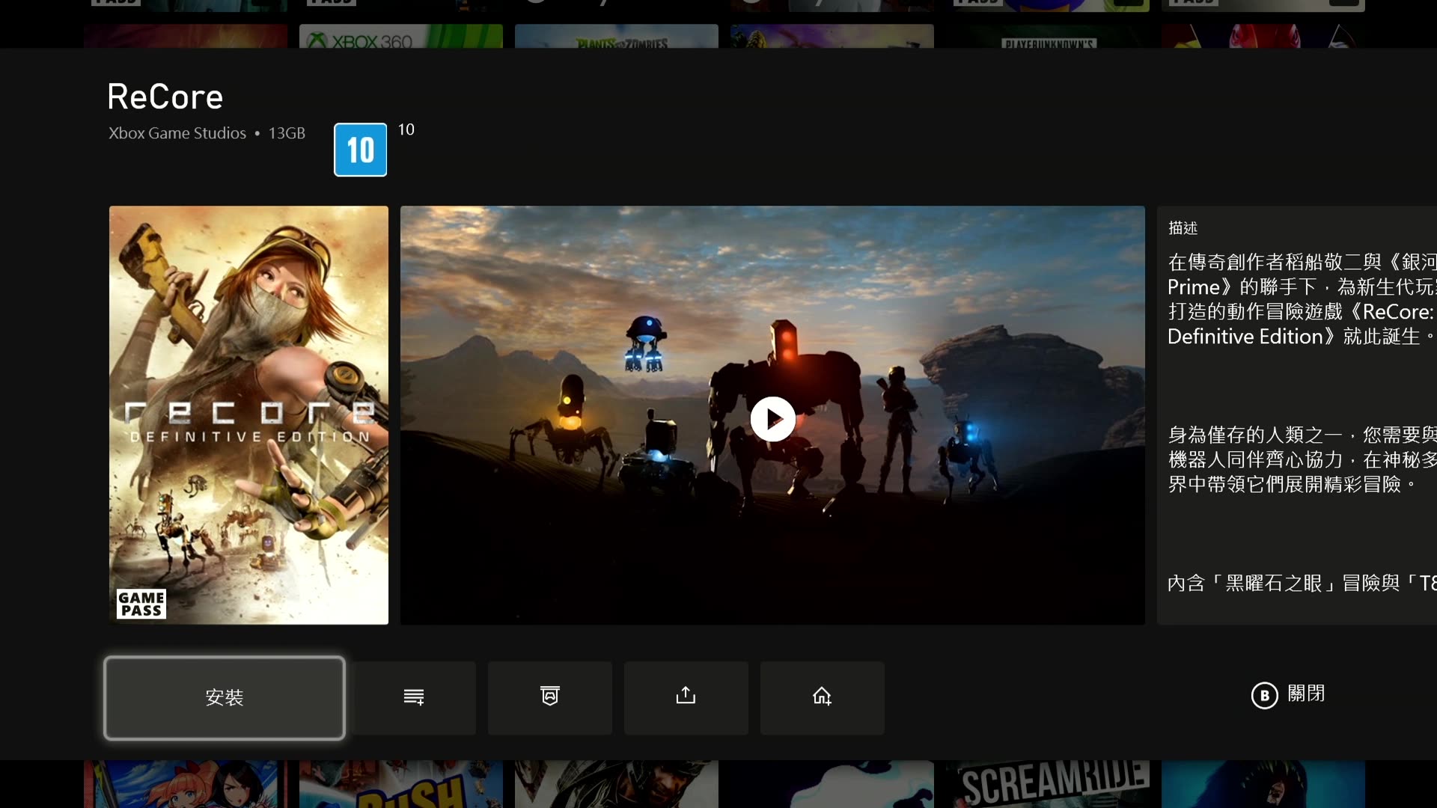1437x808 pixels.
Task: Add ReCore to the play queue
Action: 414,697
